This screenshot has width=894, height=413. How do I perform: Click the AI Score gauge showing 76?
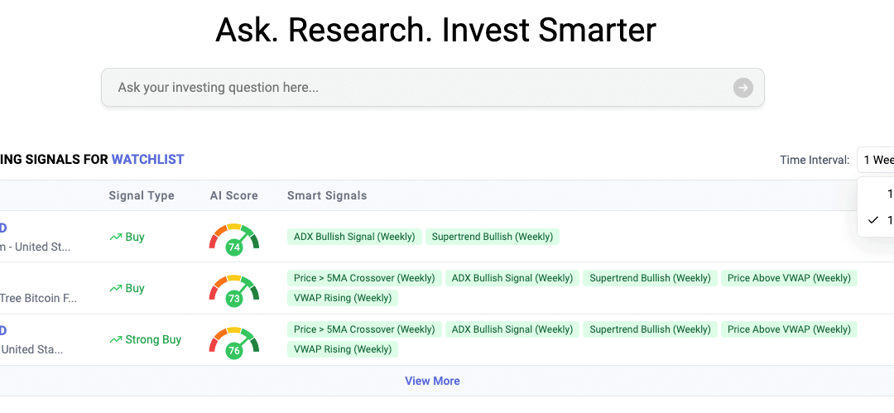[x=233, y=341]
